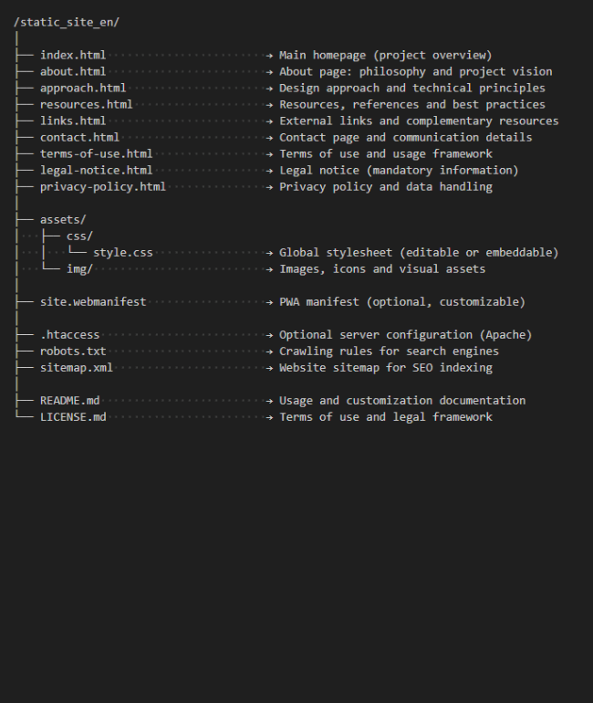The image size is (593, 703).
Task: Click on resources.html in the tree
Action: pyautogui.click(x=87, y=104)
